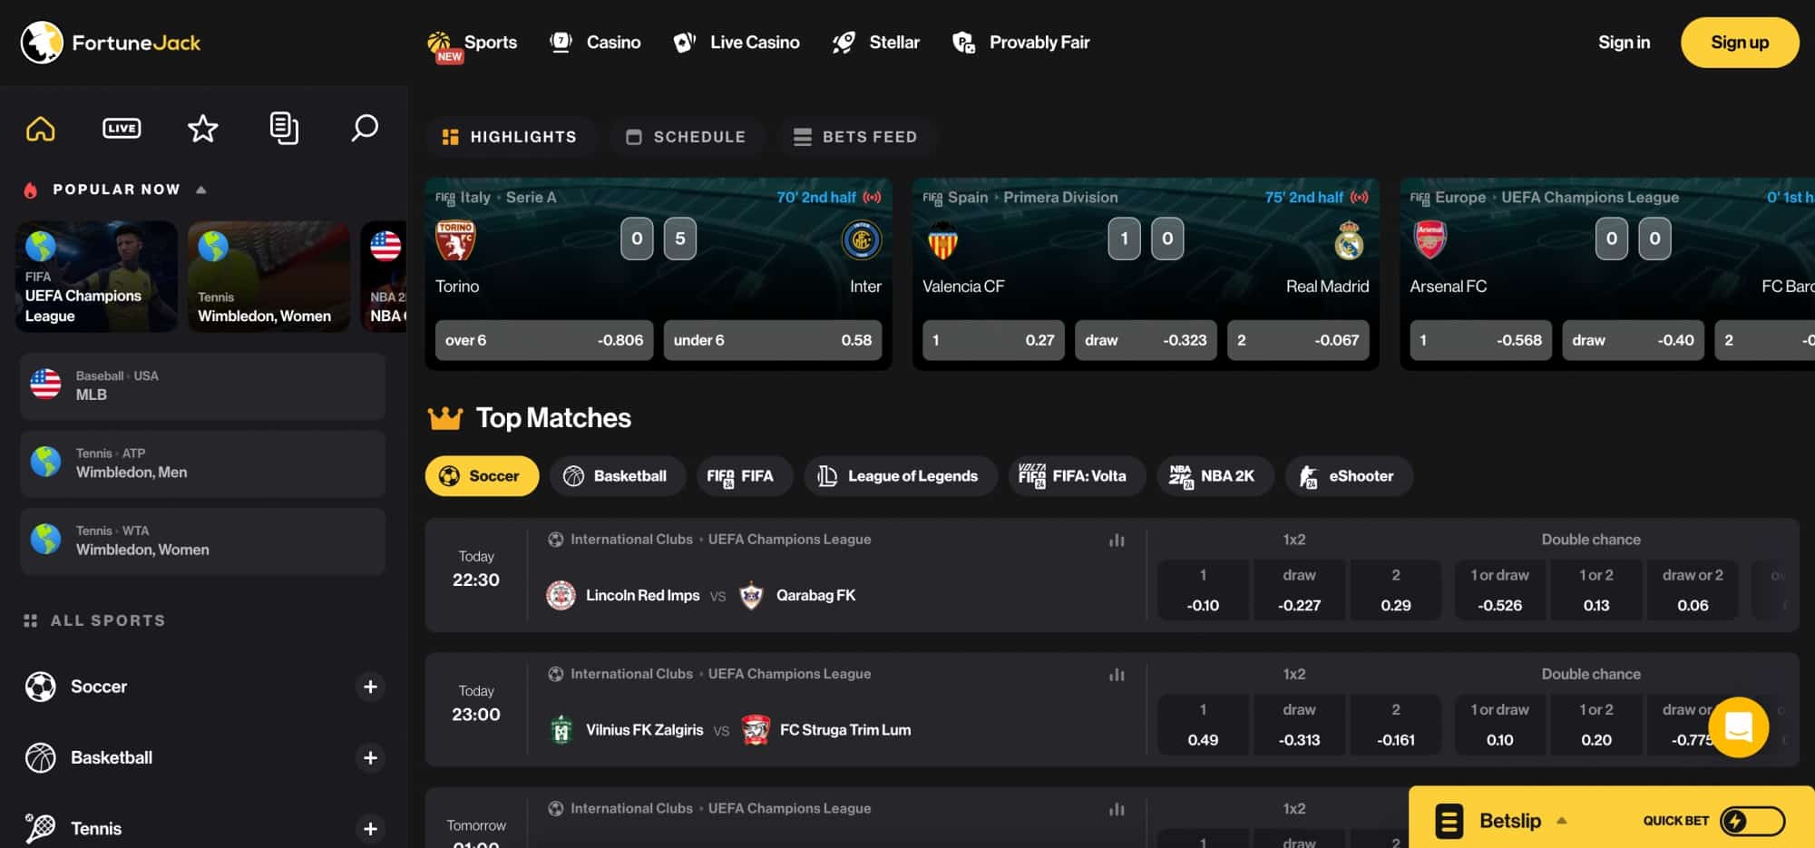Select the FIFA: Volta filter chip
Viewport: 1815px width, 848px height.
click(1077, 476)
